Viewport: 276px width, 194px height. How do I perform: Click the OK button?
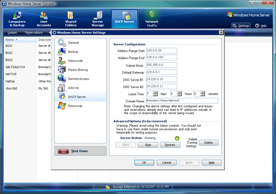coord(144,163)
